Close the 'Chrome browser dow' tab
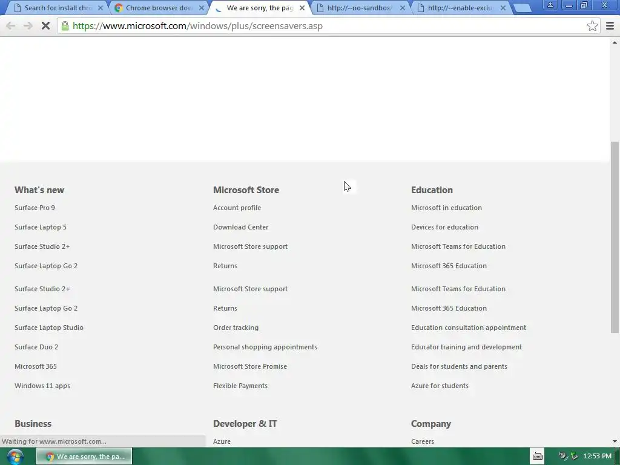Image resolution: width=620 pixels, height=465 pixels. coord(201,8)
